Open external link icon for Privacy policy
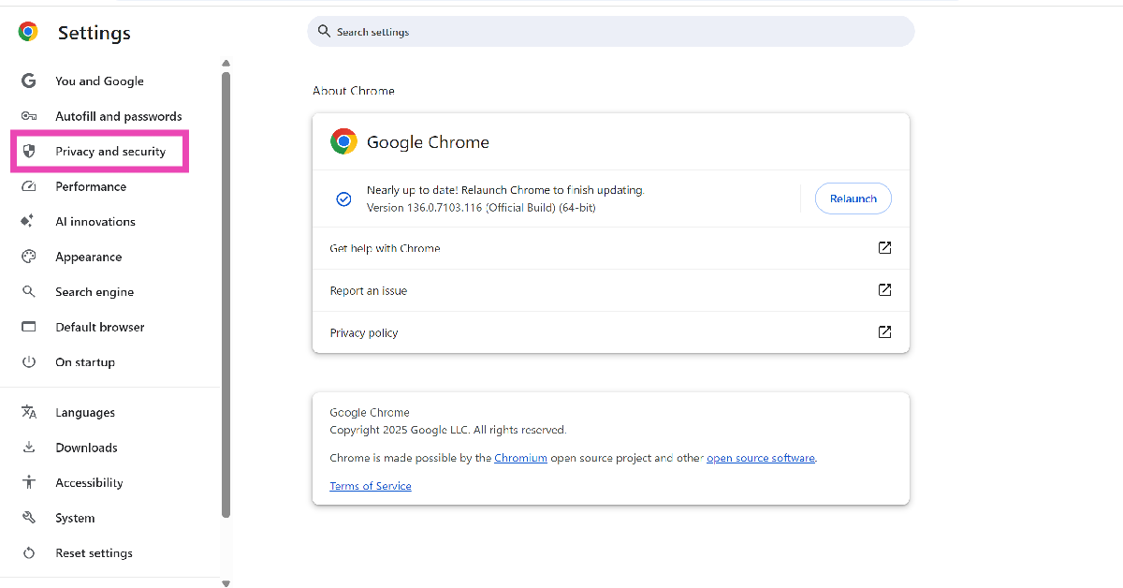Screen dimensions: 1123x588 coord(884,332)
